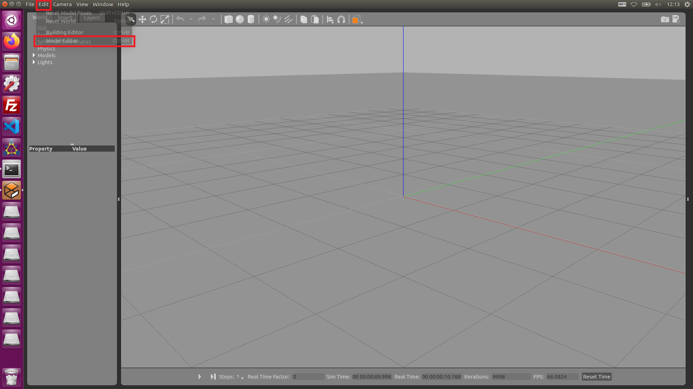Open Model Editor from Edit menu
Image resolution: width=693 pixels, height=389 pixels.
point(62,41)
